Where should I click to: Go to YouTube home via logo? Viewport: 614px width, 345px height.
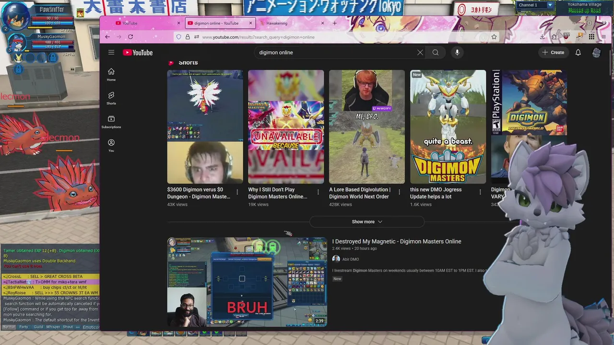tap(138, 53)
